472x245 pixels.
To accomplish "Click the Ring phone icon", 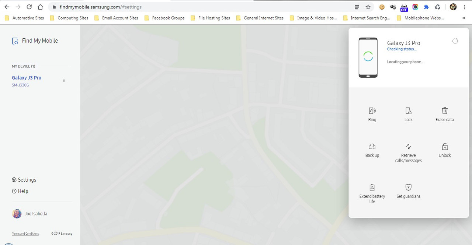I will coord(372,111).
